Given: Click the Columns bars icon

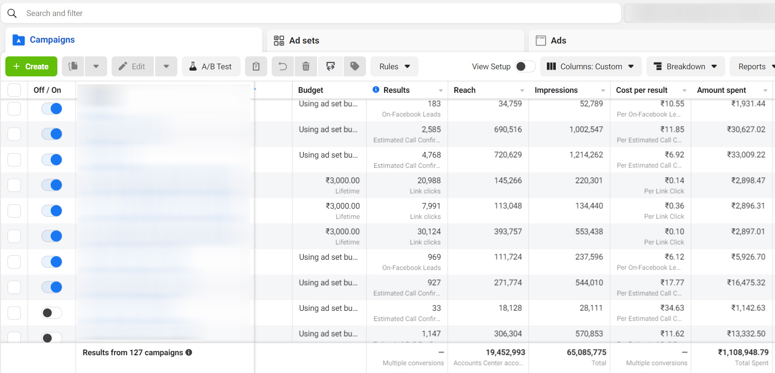Looking at the screenshot, I should (x=551, y=66).
